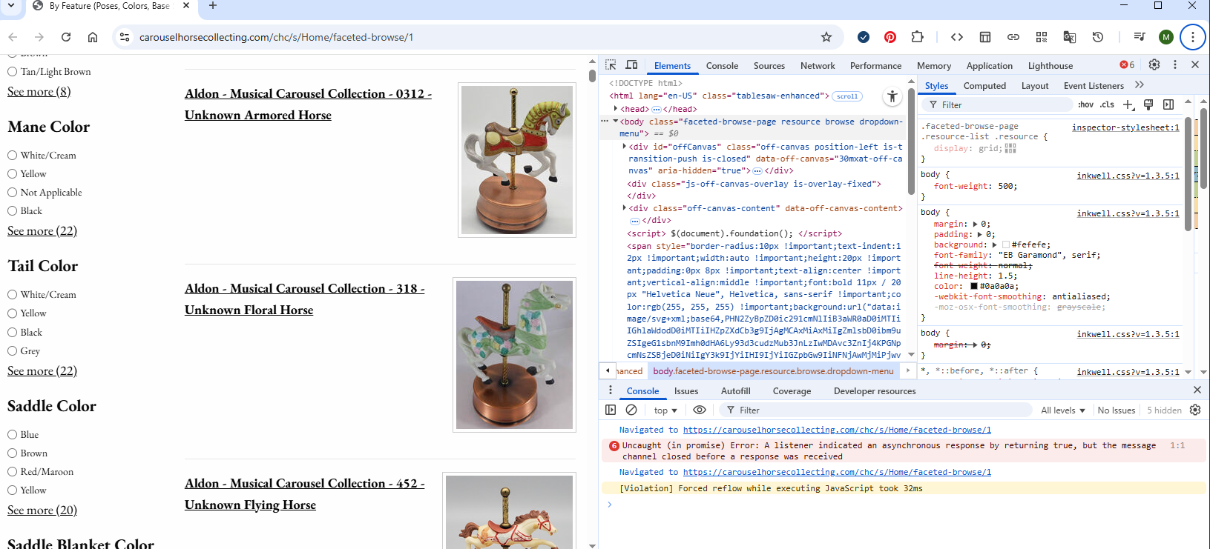Open the Pinterest extension icon
Image resolution: width=1210 pixels, height=549 pixels.
tap(890, 37)
